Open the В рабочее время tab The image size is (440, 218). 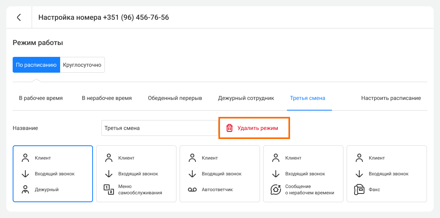click(41, 98)
